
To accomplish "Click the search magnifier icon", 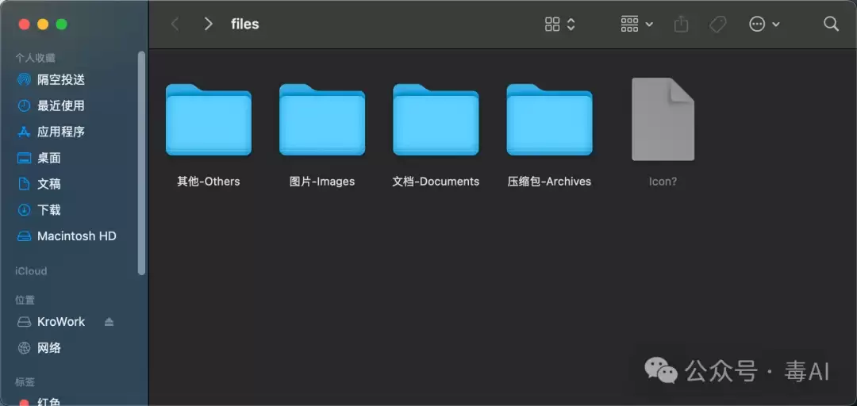I will (831, 24).
